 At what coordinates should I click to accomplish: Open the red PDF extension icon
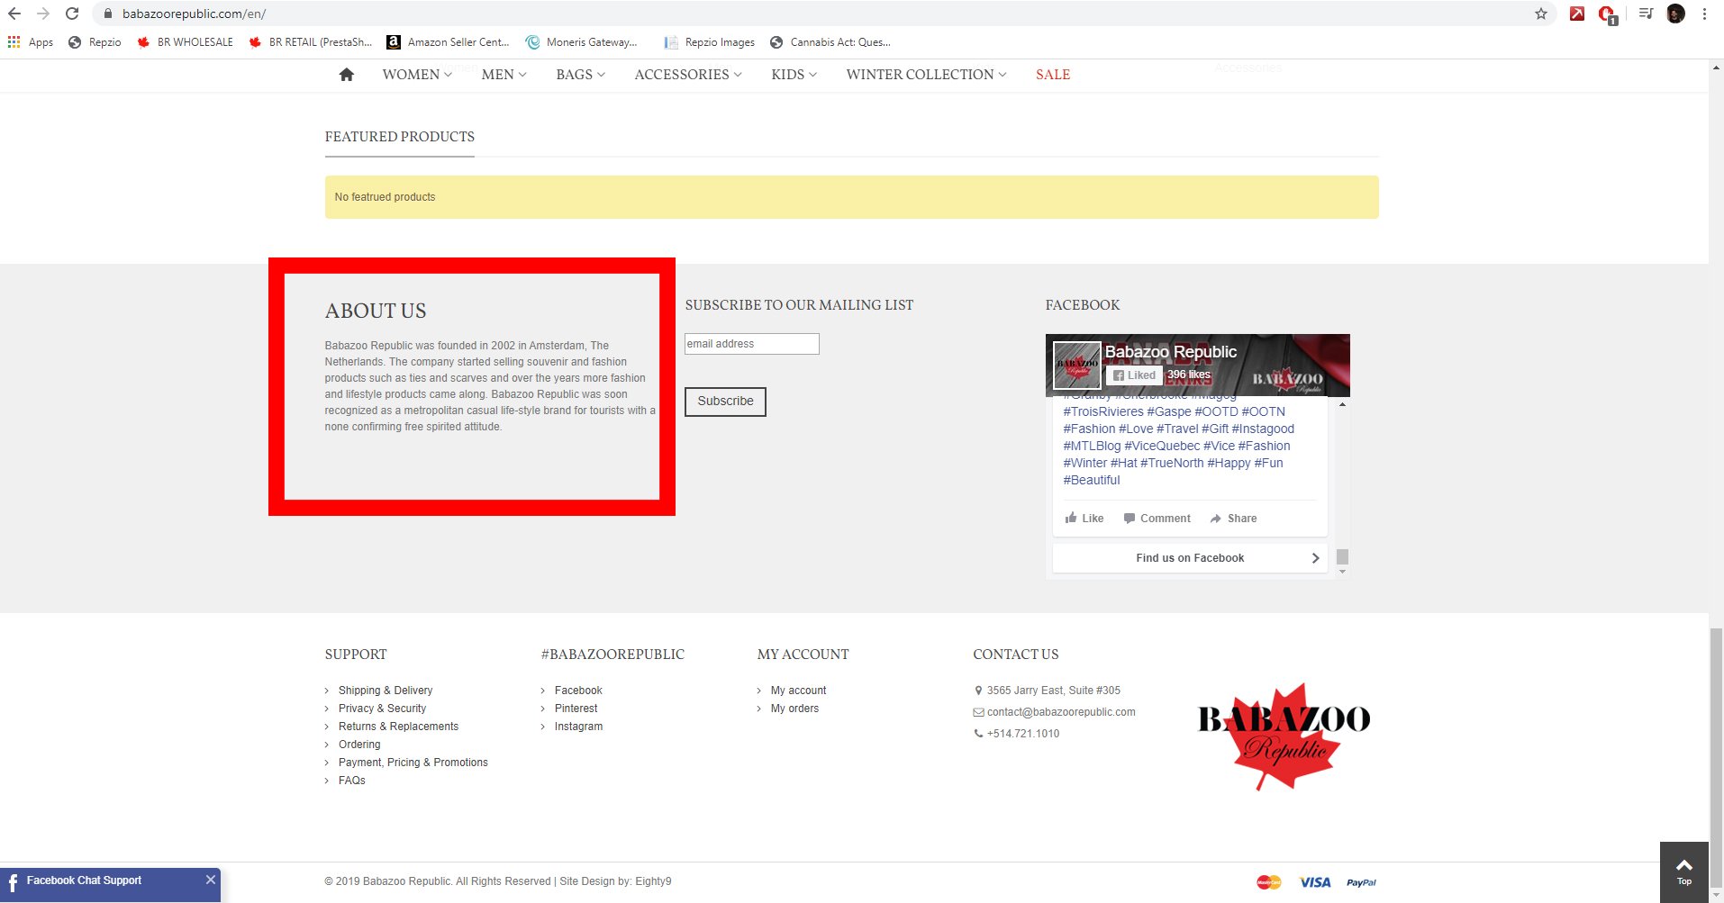(x=1576, y=14)
